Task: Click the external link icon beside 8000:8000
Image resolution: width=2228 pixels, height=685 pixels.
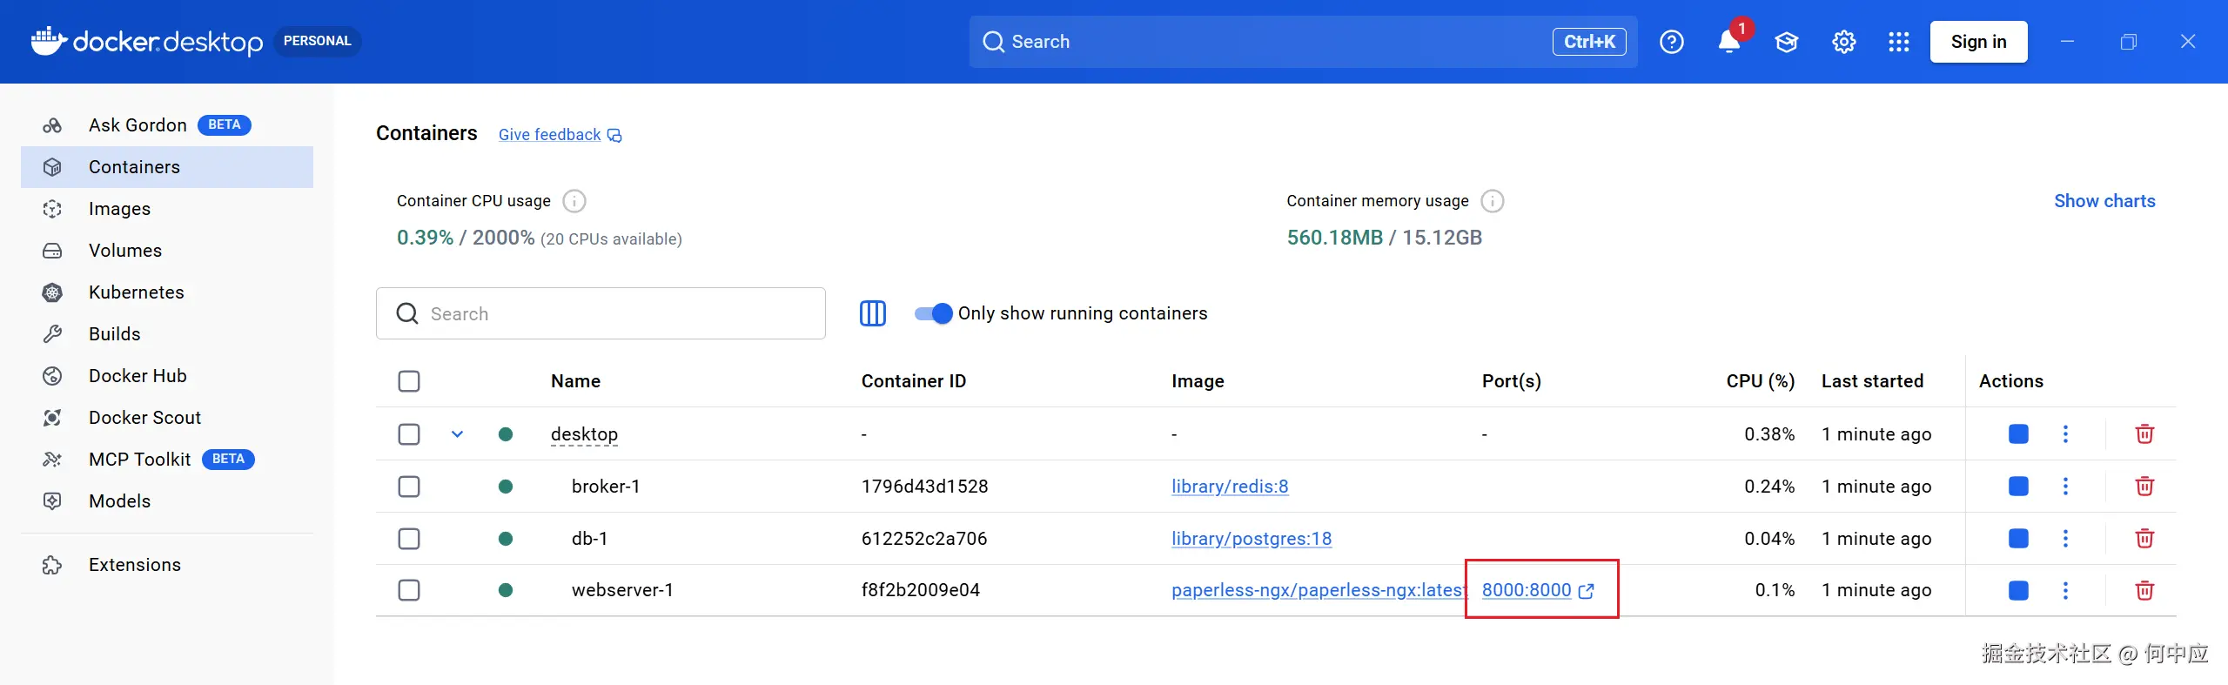Action: 1587,591
